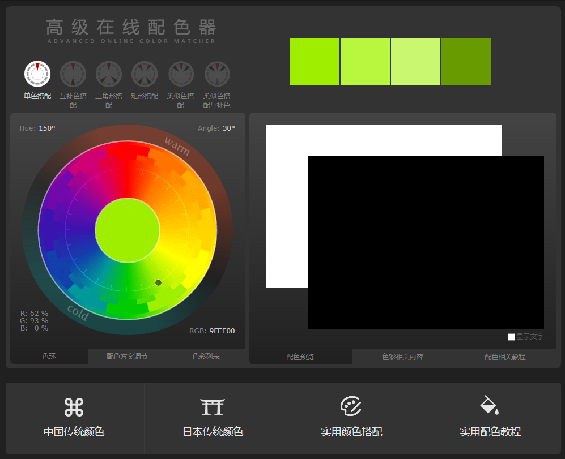Choose the 类似色搭配 analogous scheme icon

click(181, 74)
